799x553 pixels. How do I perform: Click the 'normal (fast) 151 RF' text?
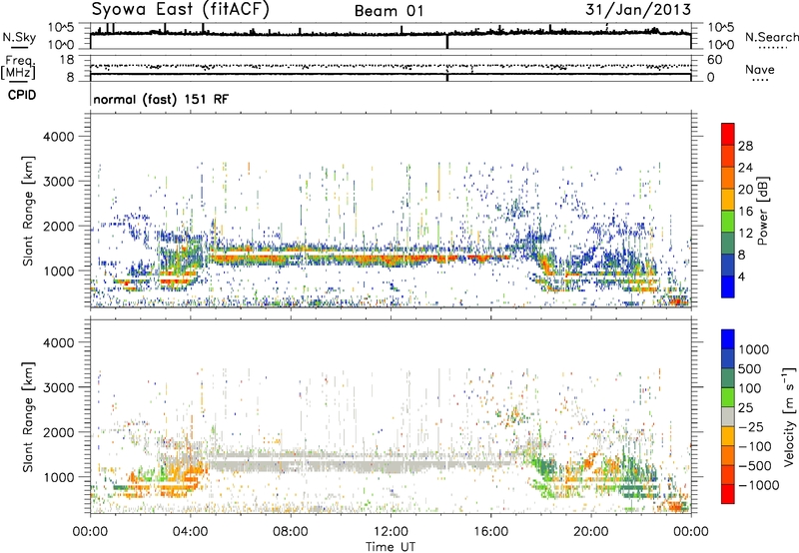tap(161, 99)
